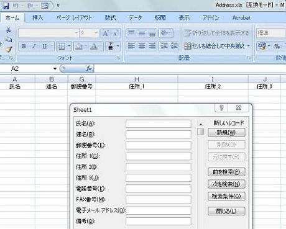Screen dimensions: 286x229
Task: Click the Cut scissors icon
Action: tap(9, 30)
